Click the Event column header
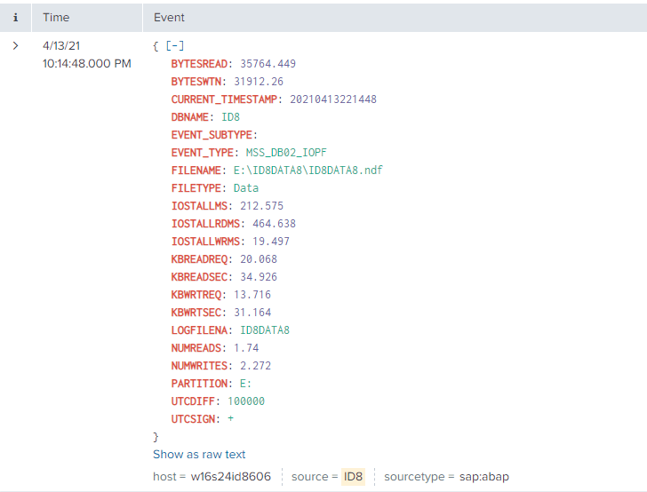 169,17
